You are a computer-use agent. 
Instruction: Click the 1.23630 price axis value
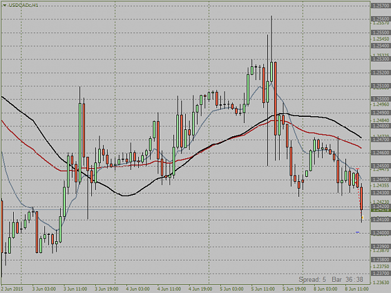pyautogui.click(x=381, y=282)
